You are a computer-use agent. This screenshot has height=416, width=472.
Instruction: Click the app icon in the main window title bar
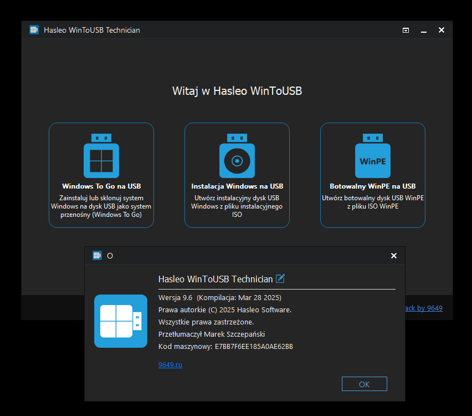pos(34,30)
